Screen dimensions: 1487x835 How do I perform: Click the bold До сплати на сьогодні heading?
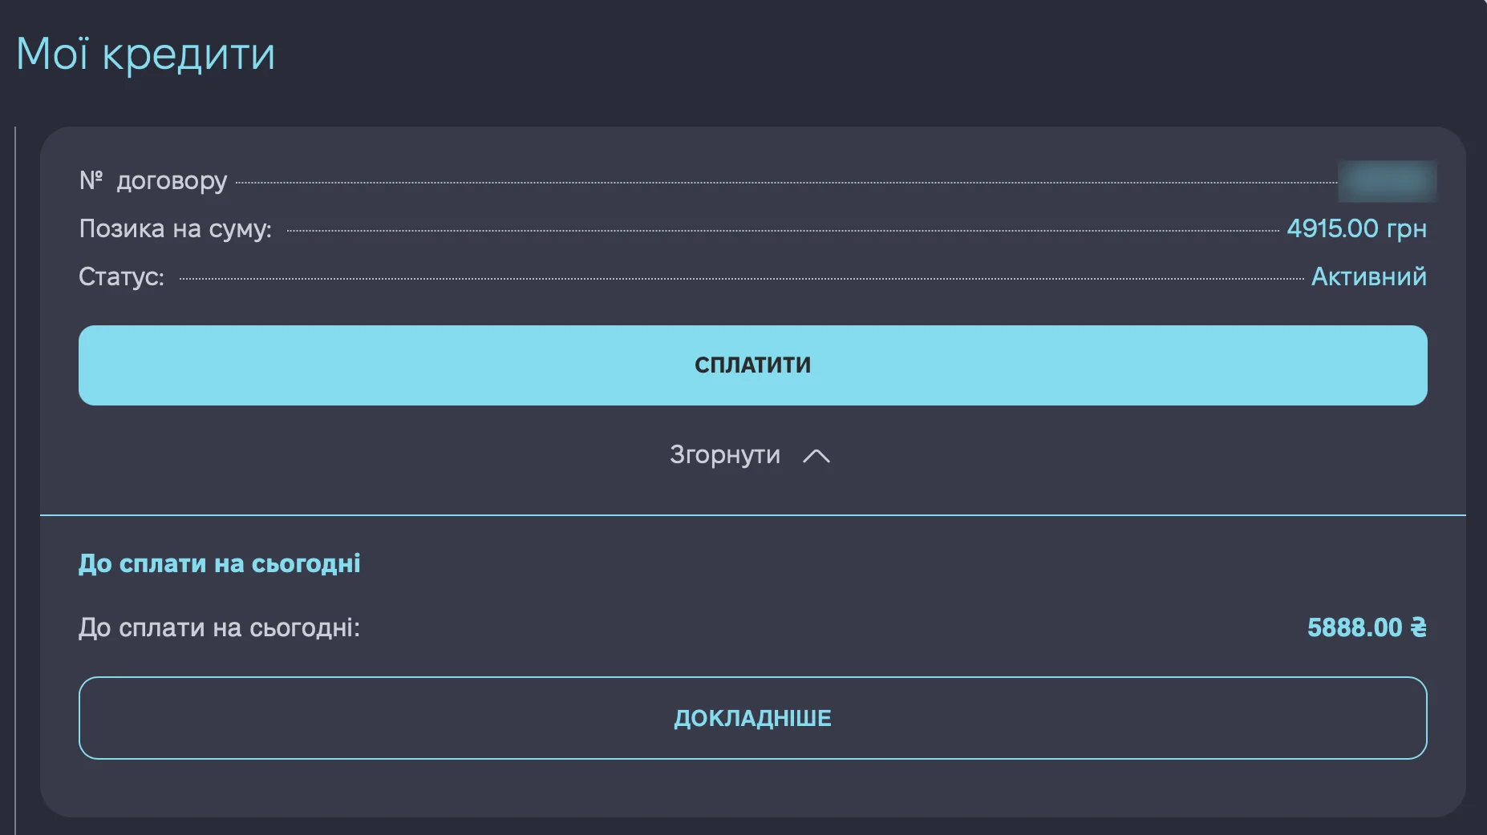(x=219, y=564)
